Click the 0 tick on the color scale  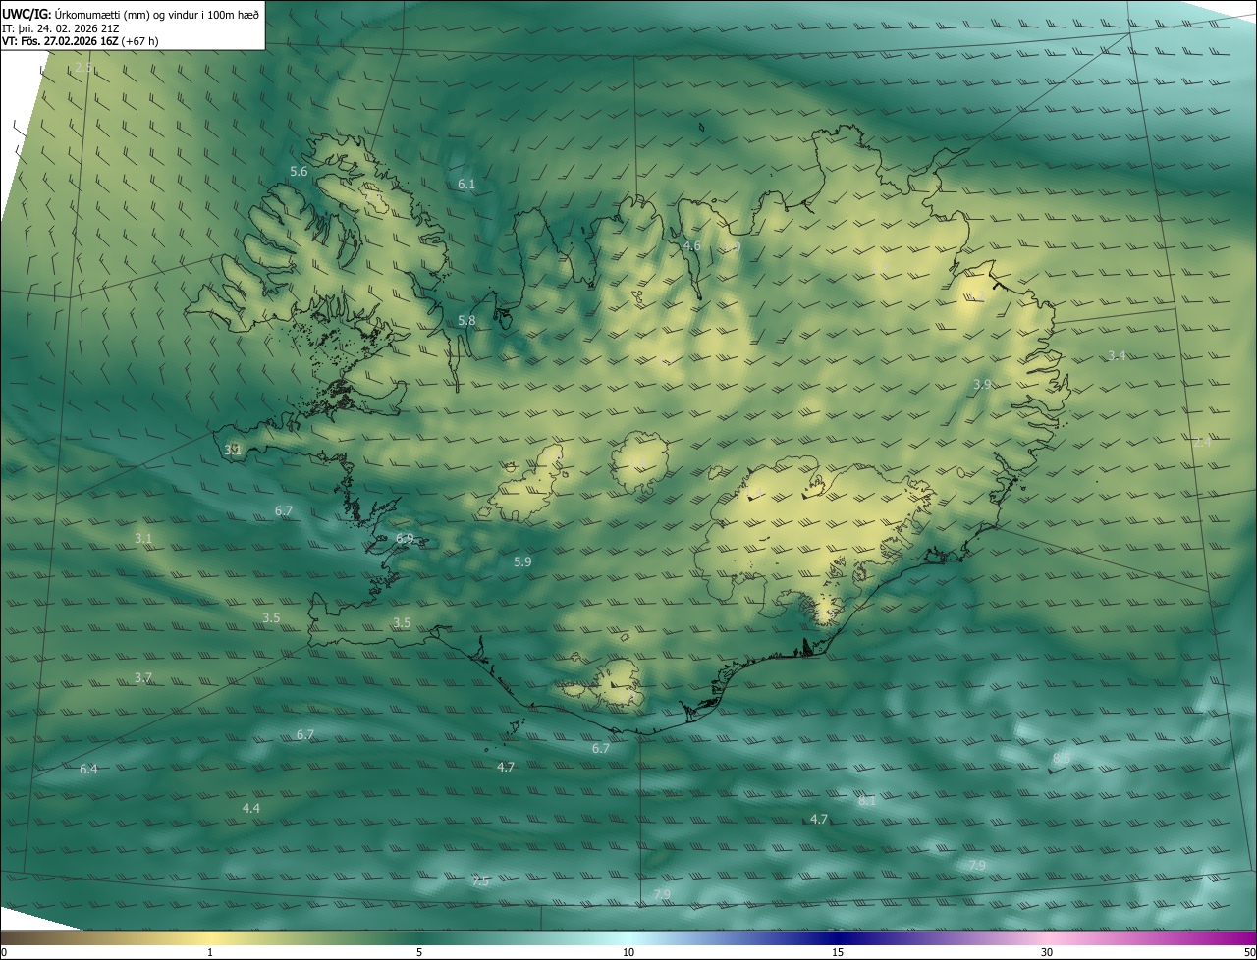(x=3, y=952)
